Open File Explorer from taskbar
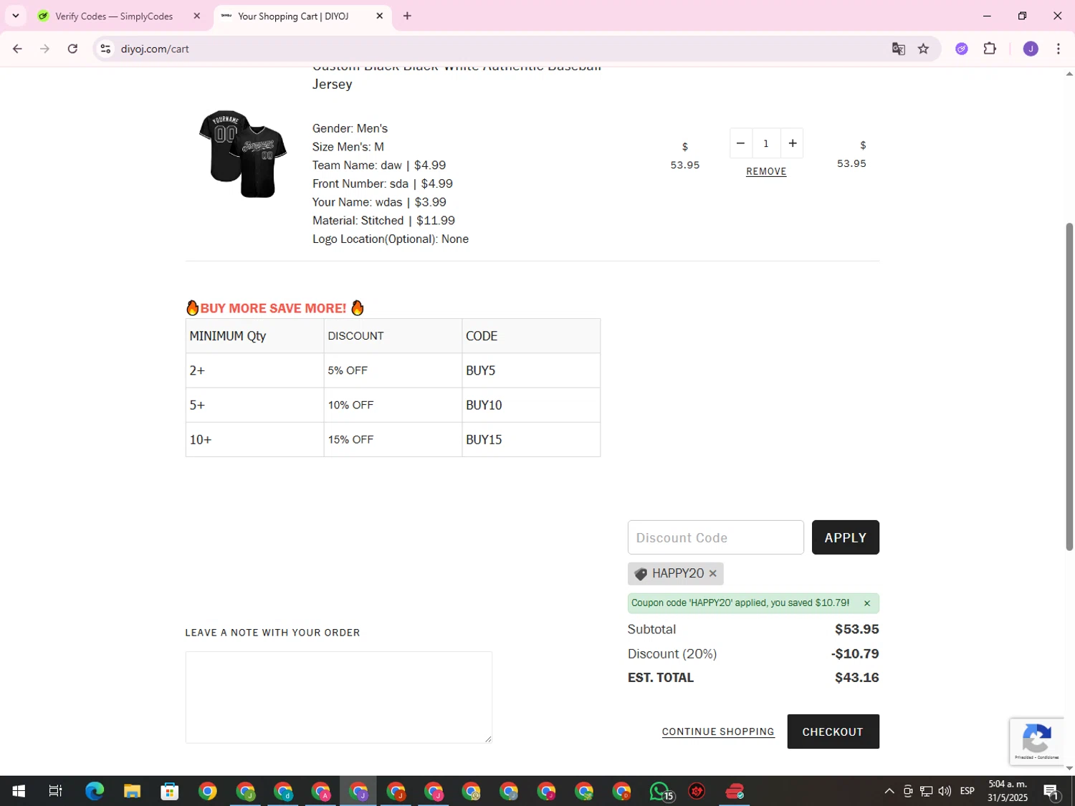 click(132, 791)
